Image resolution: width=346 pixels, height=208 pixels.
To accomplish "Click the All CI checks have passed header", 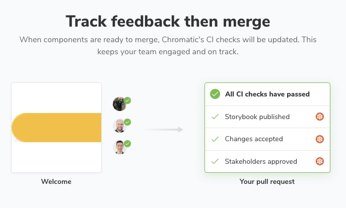I will (267, 94).
